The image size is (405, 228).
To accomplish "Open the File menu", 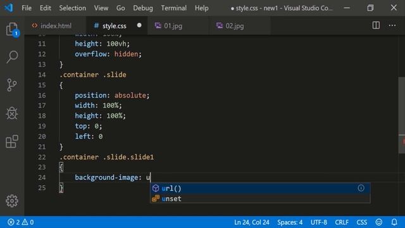I will (27, 8).
